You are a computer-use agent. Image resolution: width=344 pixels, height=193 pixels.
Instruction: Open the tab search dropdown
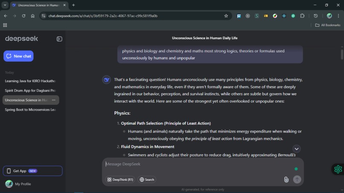(5, 5)
